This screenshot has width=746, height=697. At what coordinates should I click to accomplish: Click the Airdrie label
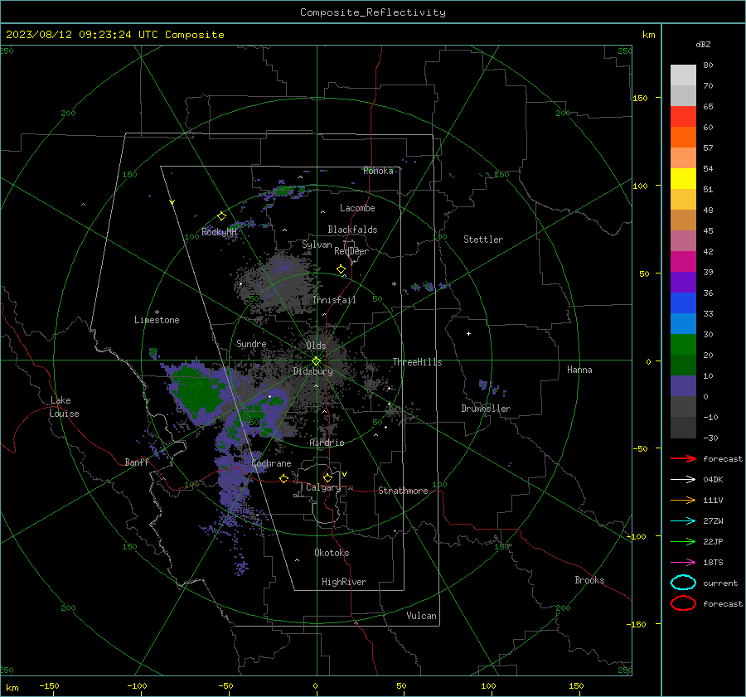pos(327,443)
